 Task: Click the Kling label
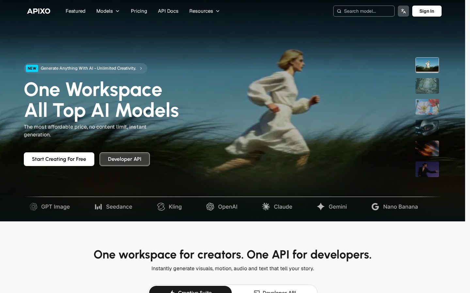point(175,207)
